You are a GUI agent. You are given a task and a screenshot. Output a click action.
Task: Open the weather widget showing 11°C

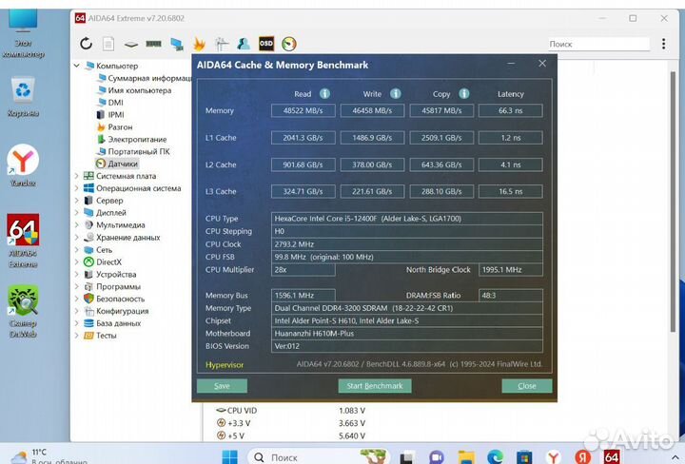[49, 455]
